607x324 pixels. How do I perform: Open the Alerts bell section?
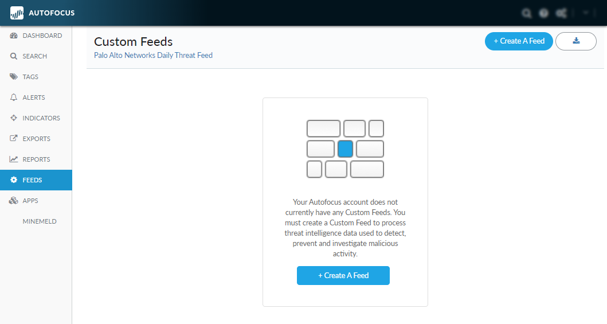click(33, 97)
